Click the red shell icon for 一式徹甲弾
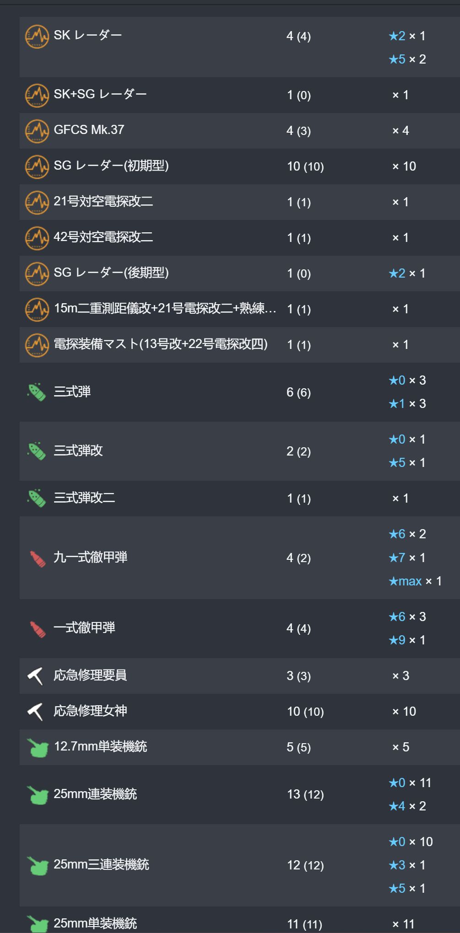 37,629
